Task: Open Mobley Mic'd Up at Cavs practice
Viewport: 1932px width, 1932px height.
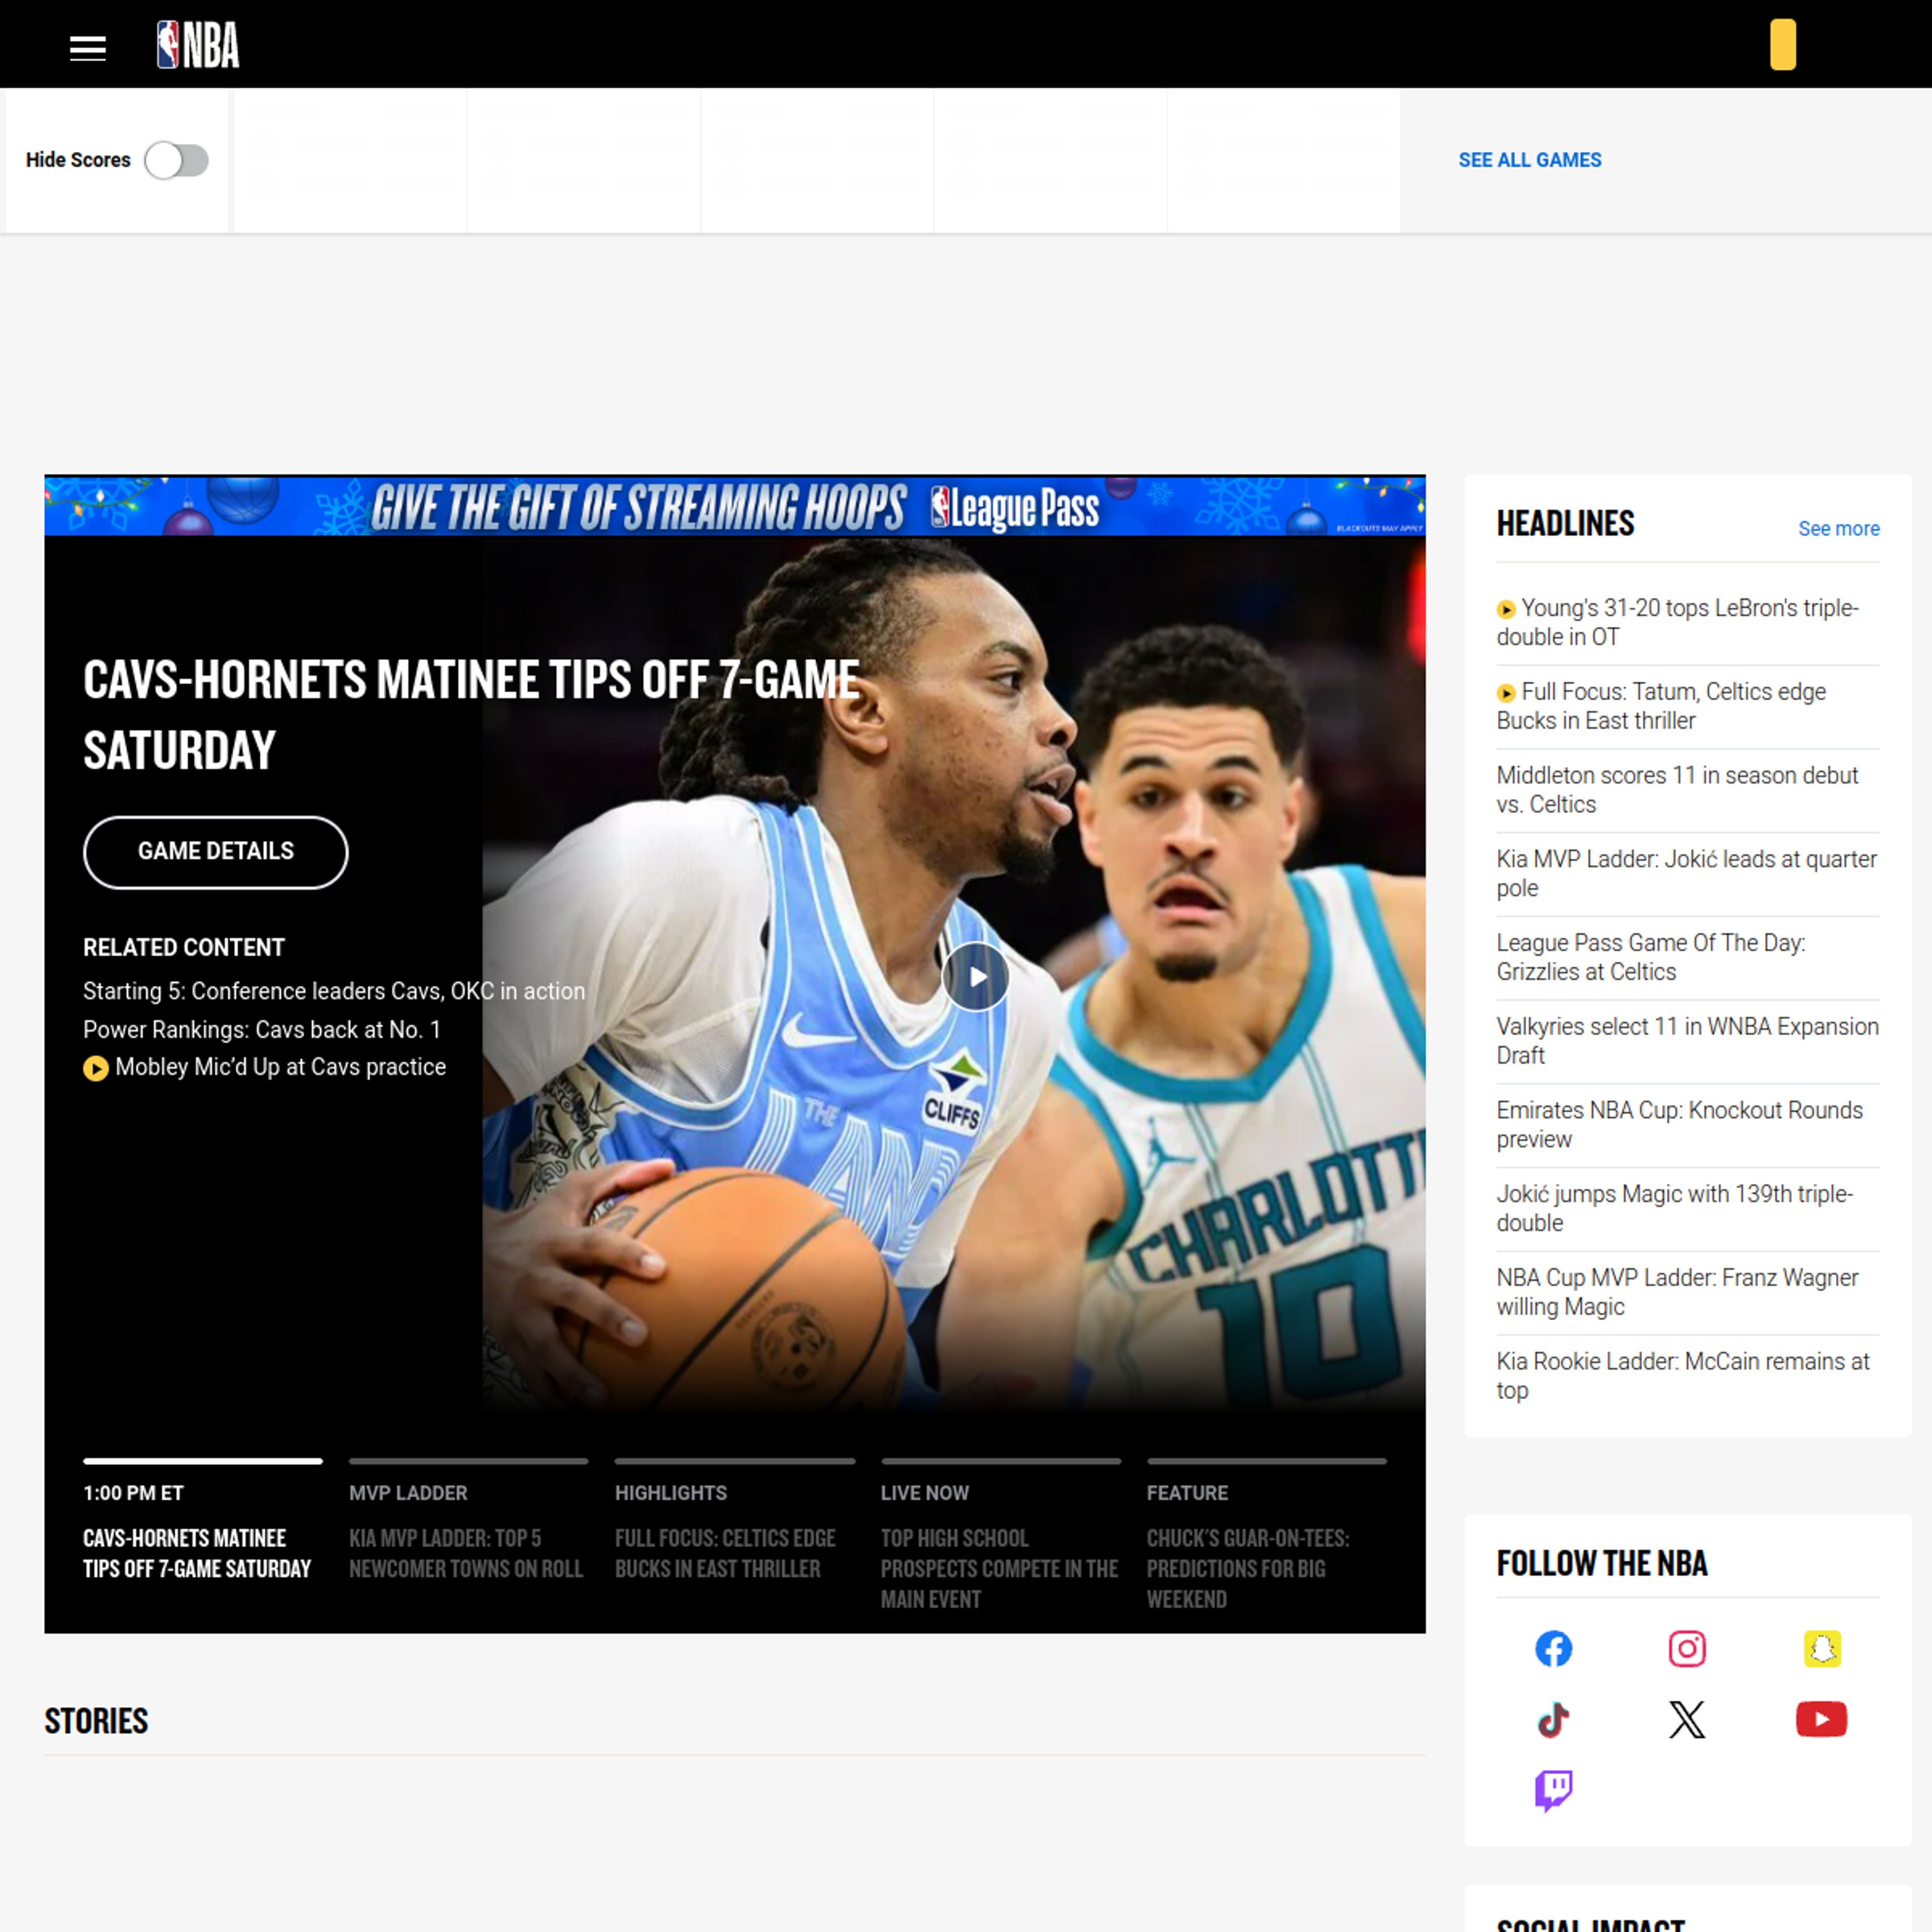Action: pos(280,1067)
